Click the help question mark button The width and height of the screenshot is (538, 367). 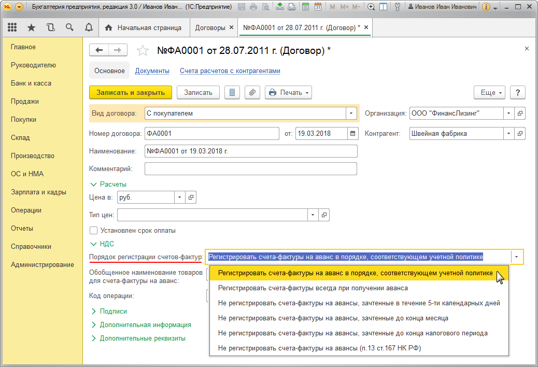[518, 93]
